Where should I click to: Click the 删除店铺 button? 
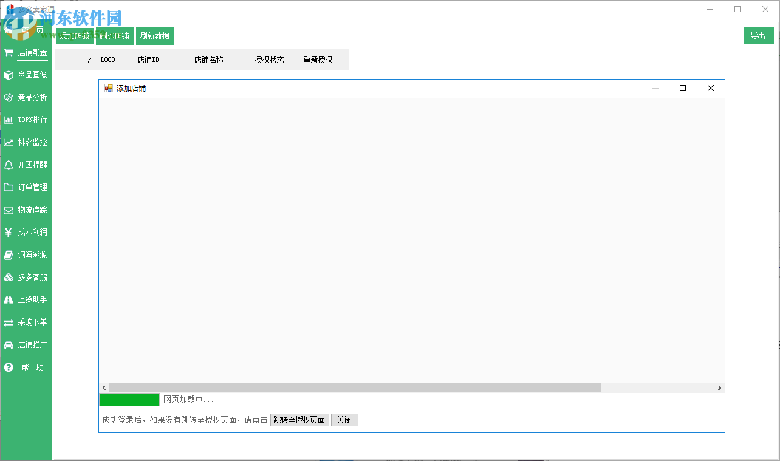coord(115,36)
